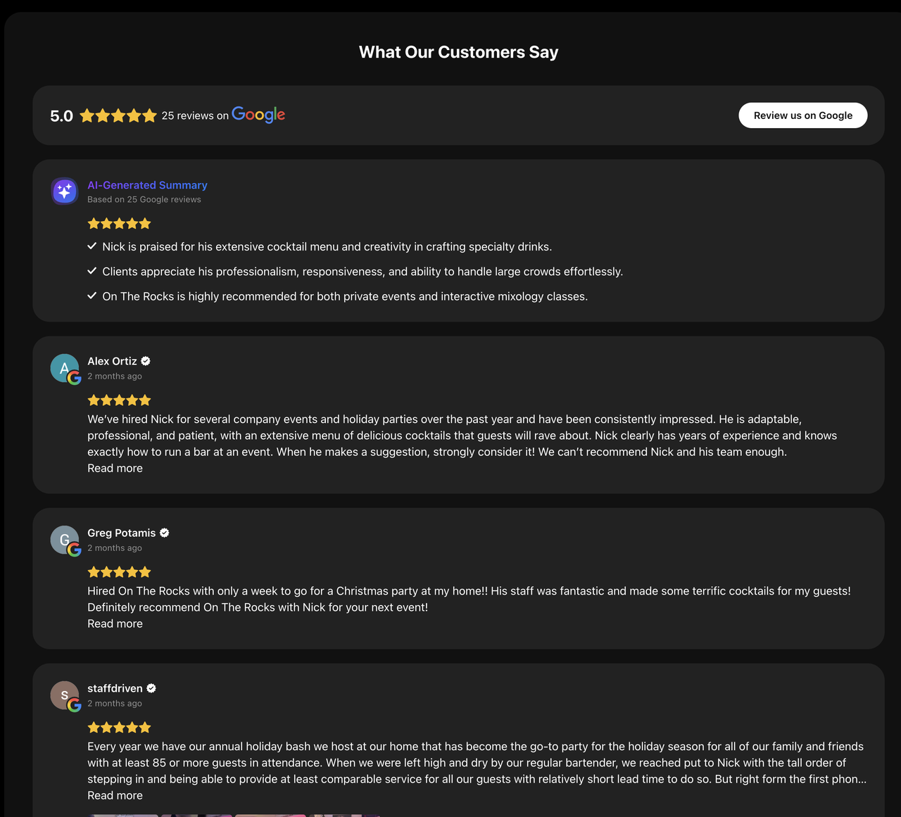Viewport: 901px width, 817px height.
Task: Expand staffdriven's review with Read more
Action: coord(115,795)
